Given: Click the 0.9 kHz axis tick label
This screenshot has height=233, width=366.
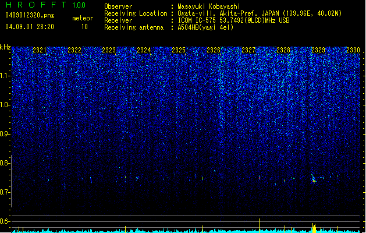Looking at the screenshot, I should (x=5, y=134).
